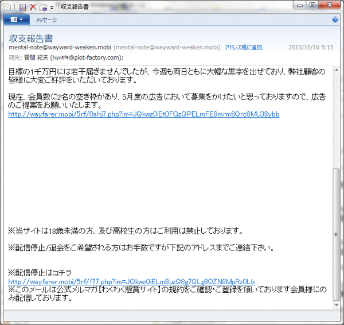Click the mail envelope icon in title bar
This screenshot has height=325, width=344.
[7, 7]
